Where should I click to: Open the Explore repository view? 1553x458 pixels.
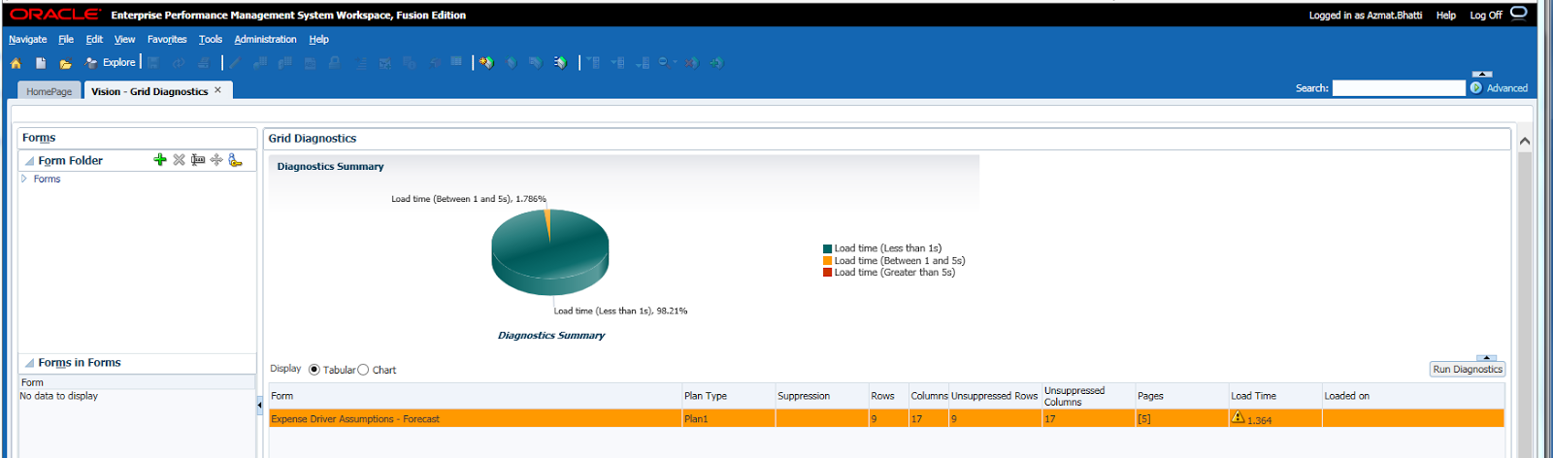110,62
